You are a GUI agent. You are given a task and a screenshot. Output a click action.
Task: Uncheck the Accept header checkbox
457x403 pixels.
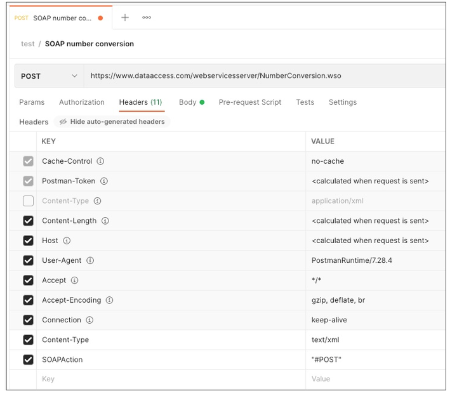pyautogui.click(x=28, y=281)
